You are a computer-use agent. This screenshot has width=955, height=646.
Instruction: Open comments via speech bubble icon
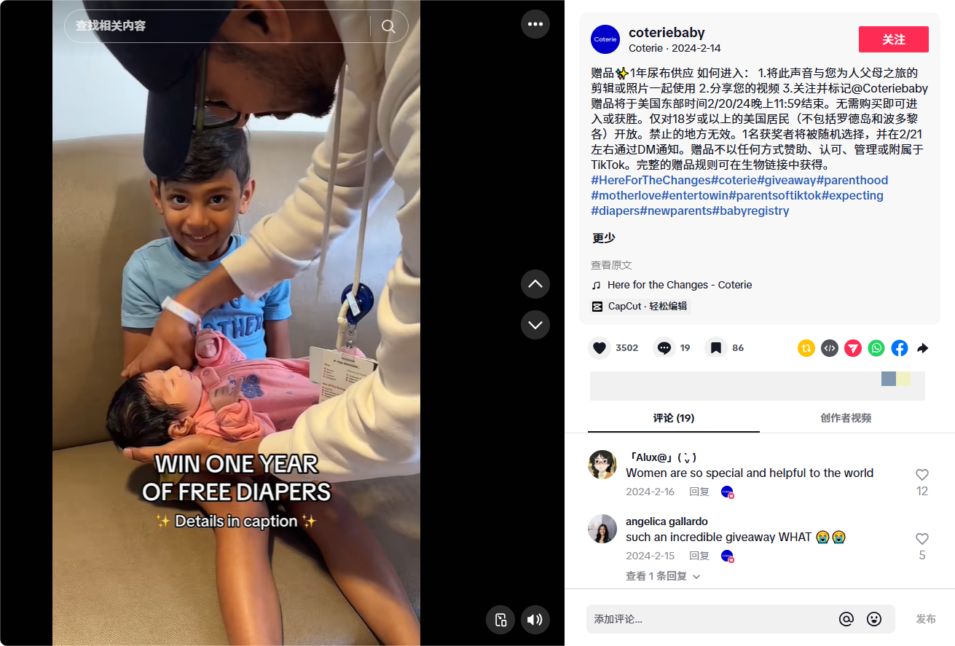click(664, 348)
